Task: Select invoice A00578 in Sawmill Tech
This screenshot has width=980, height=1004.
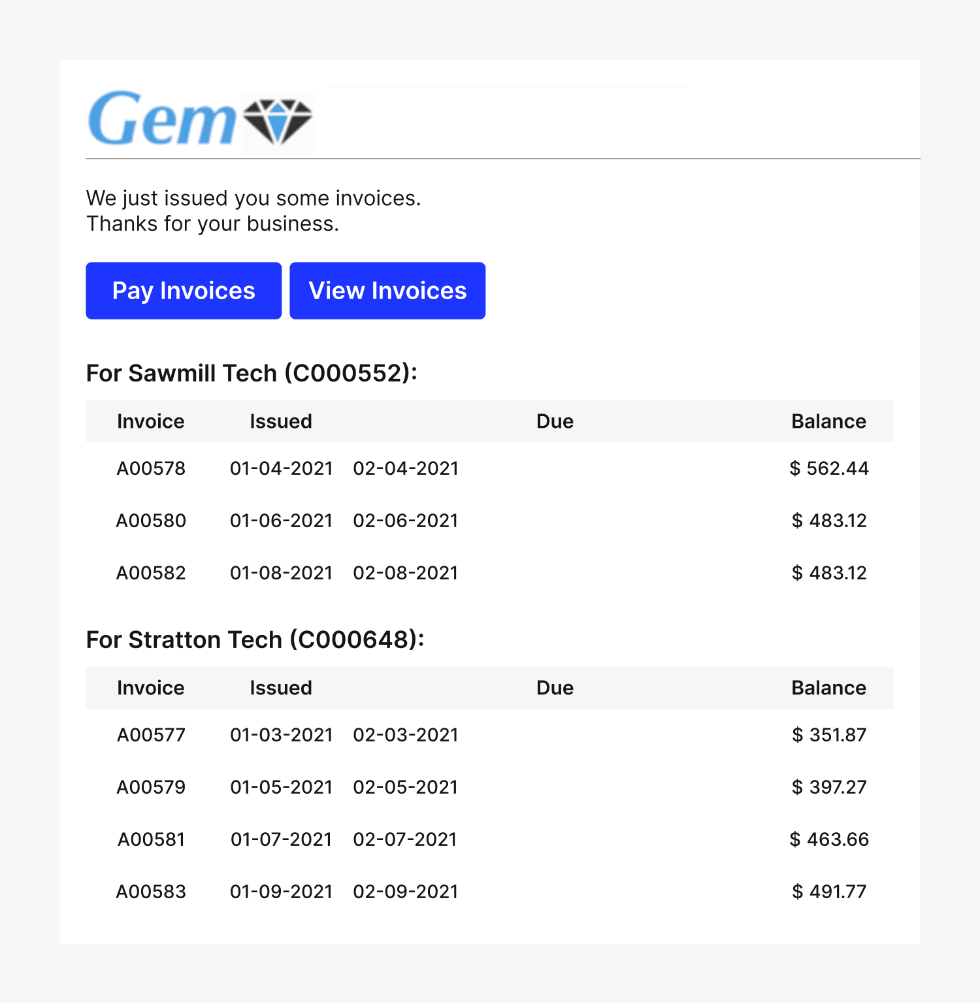Action: click(x=151, y=468)
